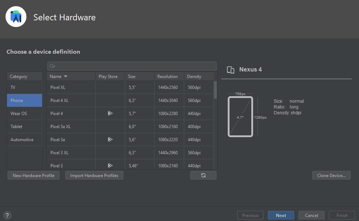The height and width of the screenshot is (221, 359).
Task: Click the Nexus 4 screen preview outline
Action: [240, 117]
